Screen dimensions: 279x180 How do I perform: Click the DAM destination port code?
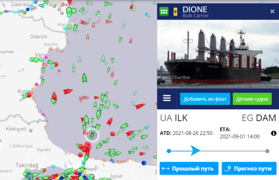point(266,118)
